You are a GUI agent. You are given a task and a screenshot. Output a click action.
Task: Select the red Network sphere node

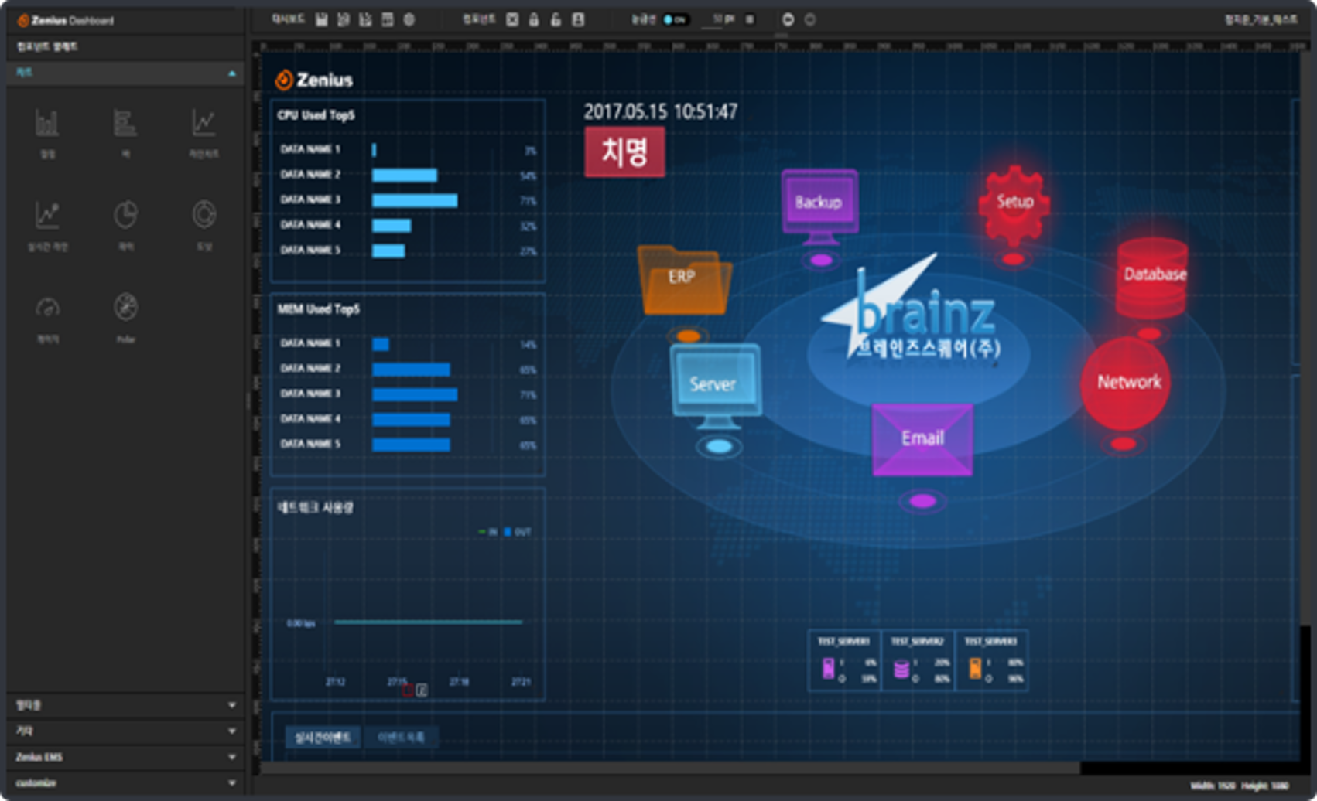[x=1126, y=383]
